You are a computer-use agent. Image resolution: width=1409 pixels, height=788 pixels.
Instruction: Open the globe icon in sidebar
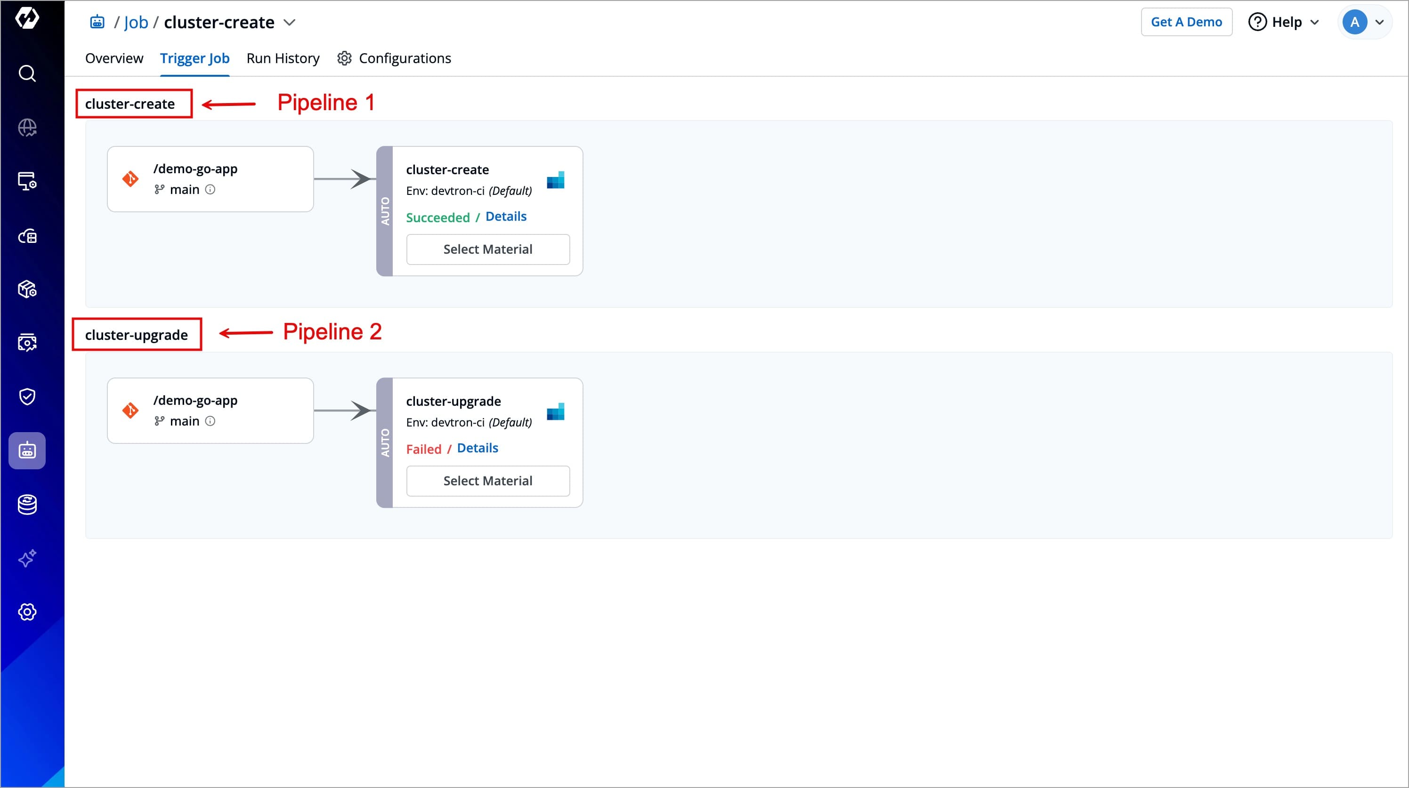[x=27, y=128]
